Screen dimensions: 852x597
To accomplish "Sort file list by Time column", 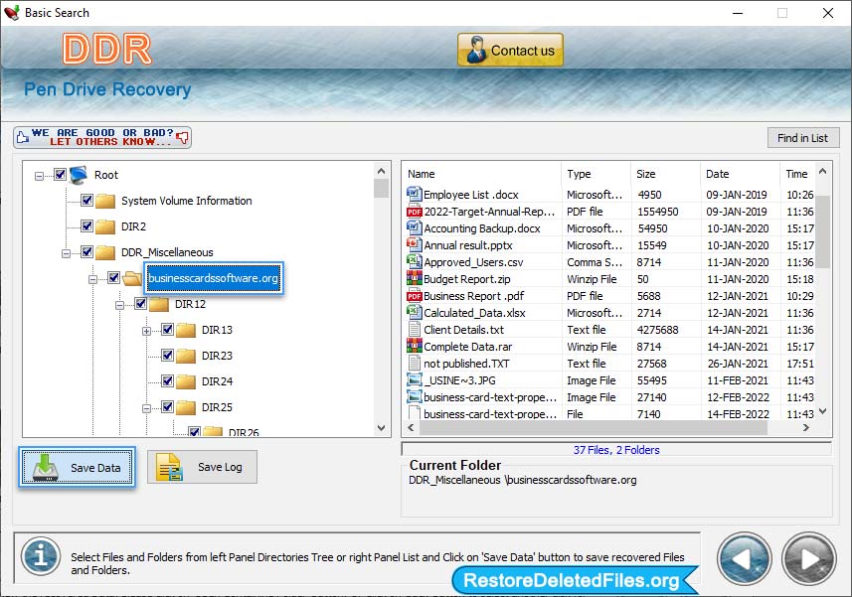I will (x=796, y=174).
